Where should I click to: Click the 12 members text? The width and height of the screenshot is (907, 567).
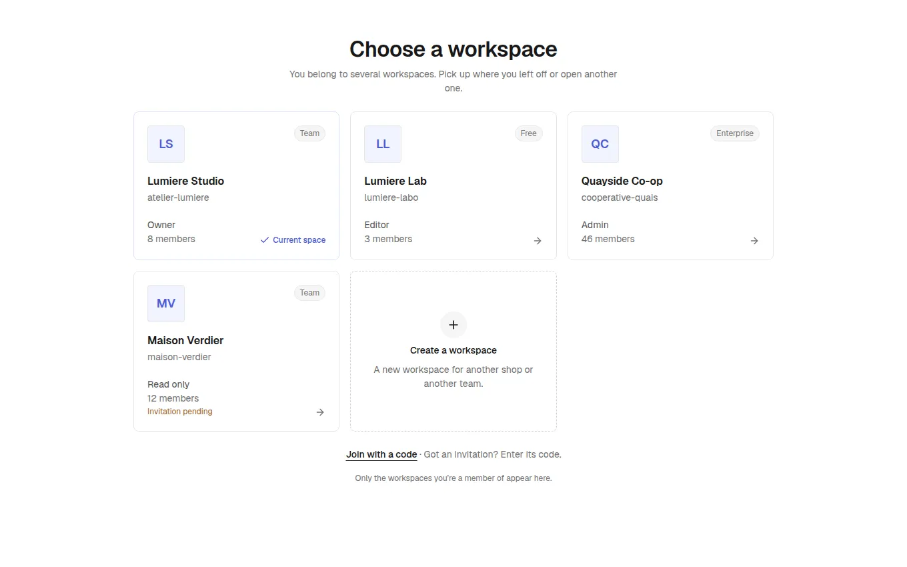[x=173, y=398]
